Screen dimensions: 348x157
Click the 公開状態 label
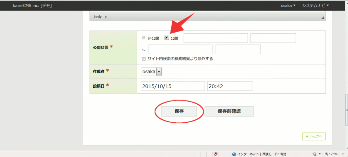coord(101,48)
